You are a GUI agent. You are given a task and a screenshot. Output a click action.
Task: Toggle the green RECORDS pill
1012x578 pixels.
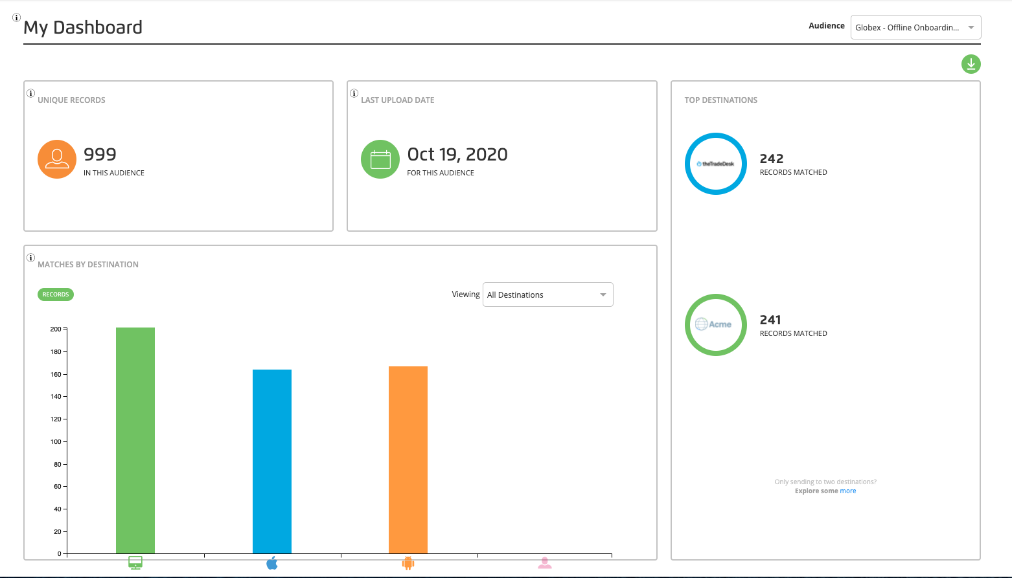pos(56,295)
